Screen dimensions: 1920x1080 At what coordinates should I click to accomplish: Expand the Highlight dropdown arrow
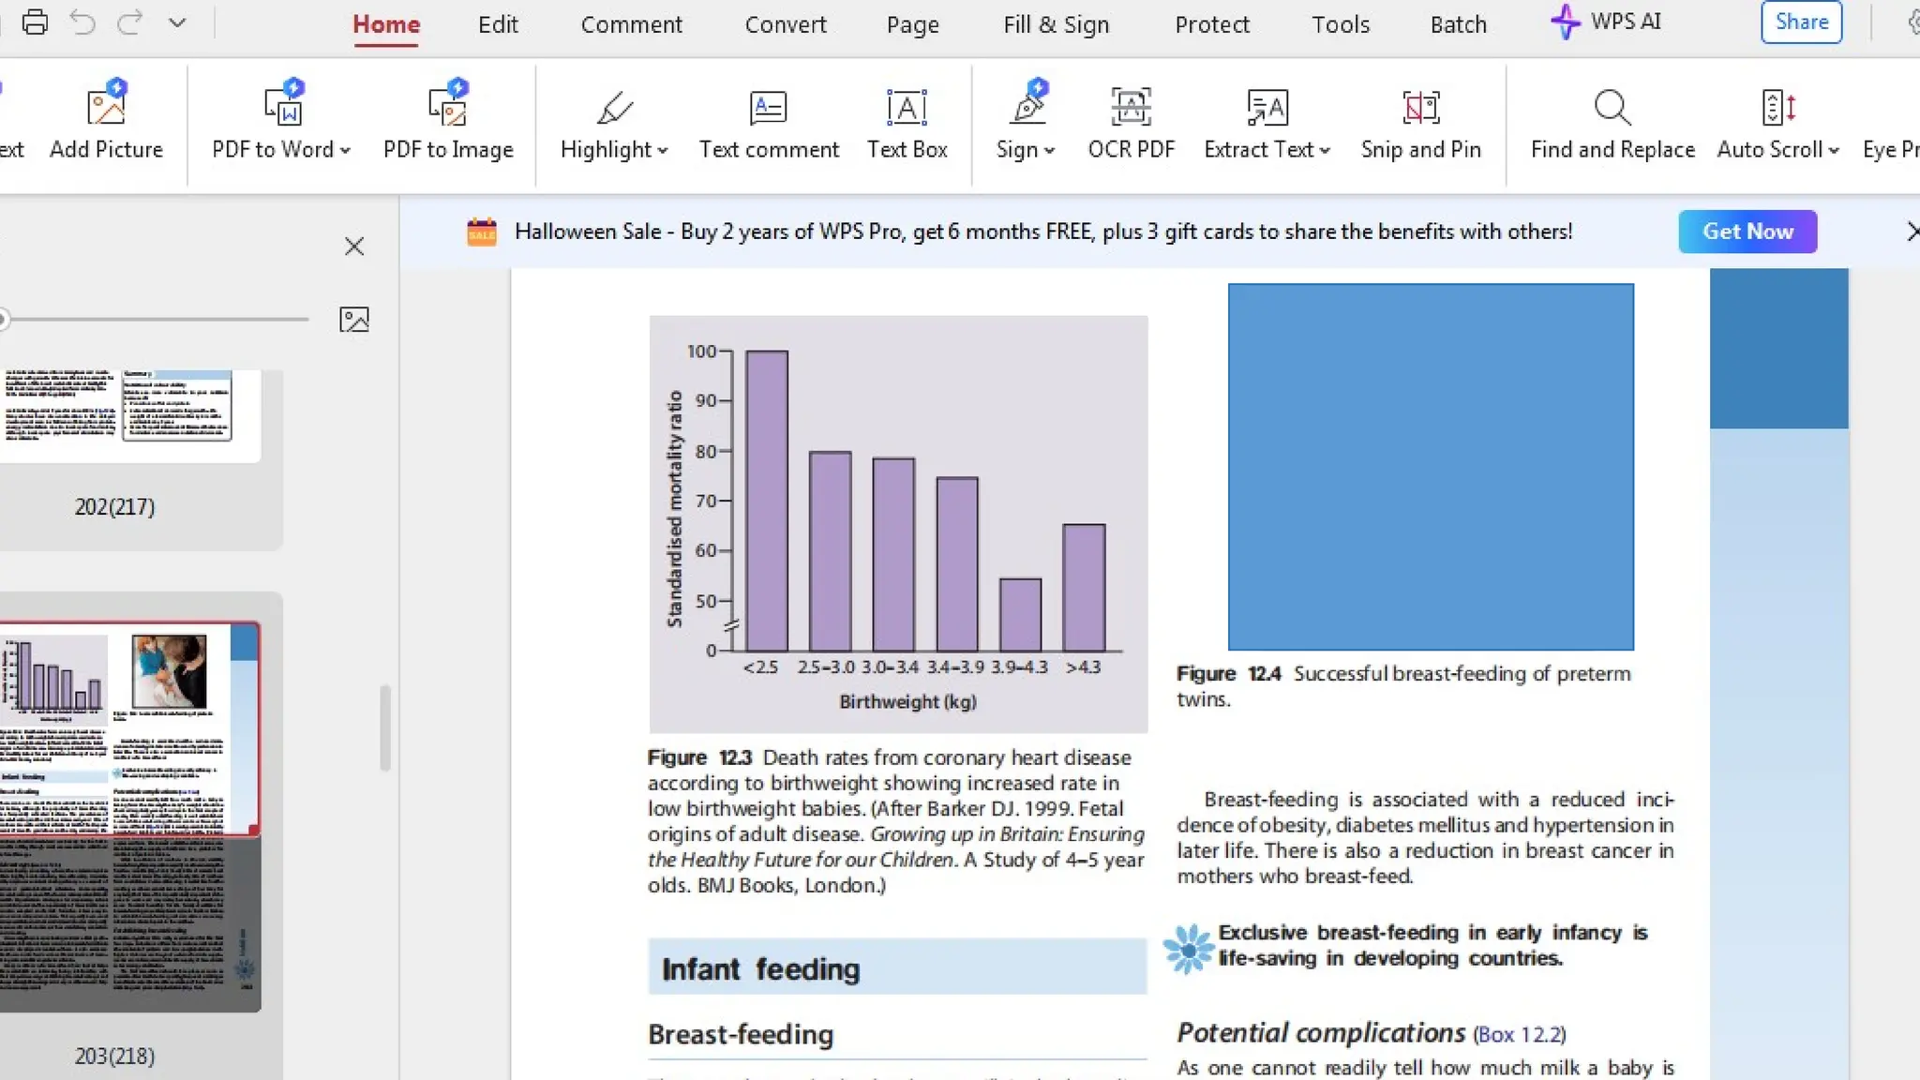pos(663,150)
